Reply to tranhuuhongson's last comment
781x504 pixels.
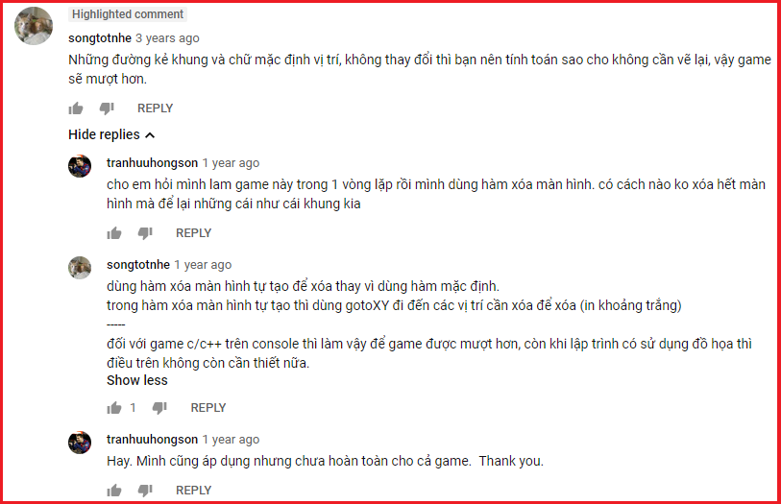(193, 490)
